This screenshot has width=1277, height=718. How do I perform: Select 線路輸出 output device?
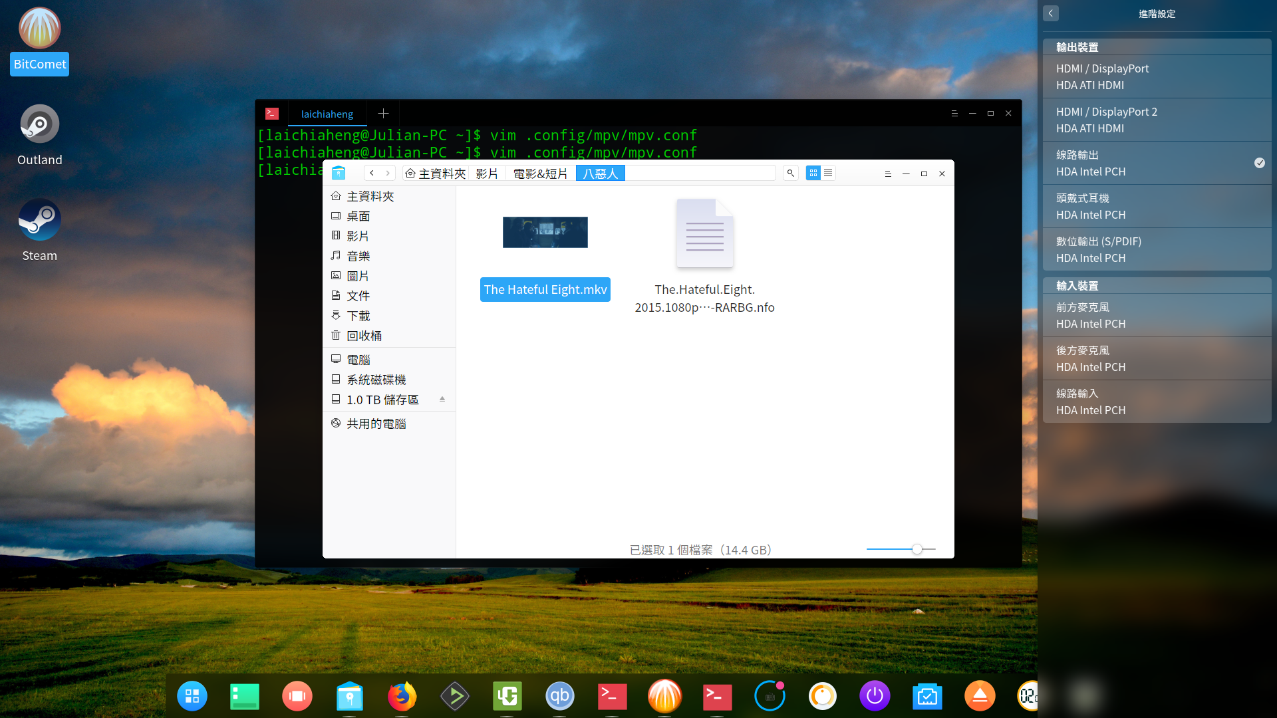click(1157, 163)
